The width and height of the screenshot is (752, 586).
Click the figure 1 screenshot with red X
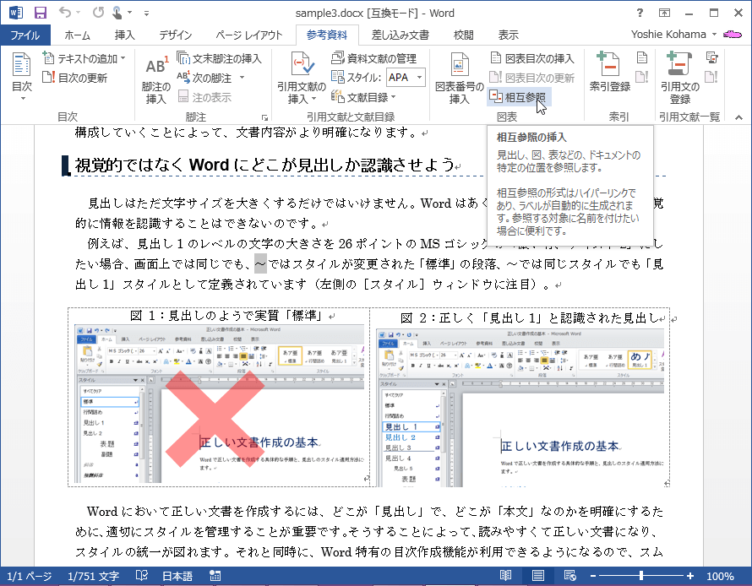click(220, 404)
